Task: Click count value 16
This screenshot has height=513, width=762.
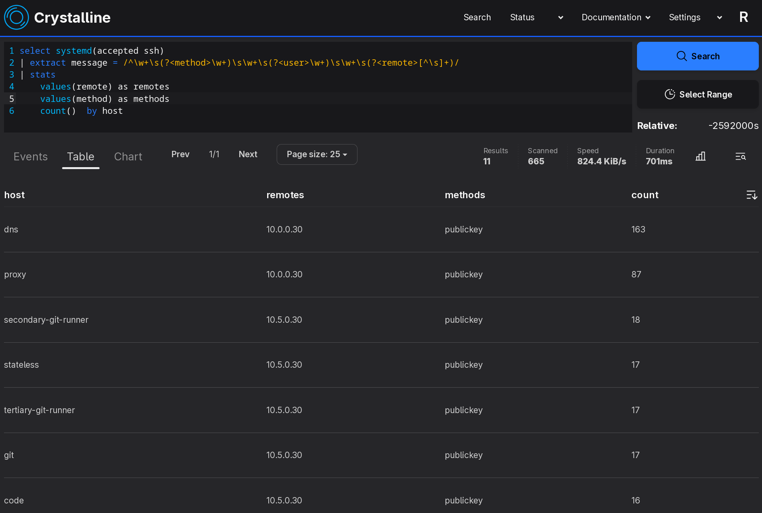Action: click(x=636, y=500)
